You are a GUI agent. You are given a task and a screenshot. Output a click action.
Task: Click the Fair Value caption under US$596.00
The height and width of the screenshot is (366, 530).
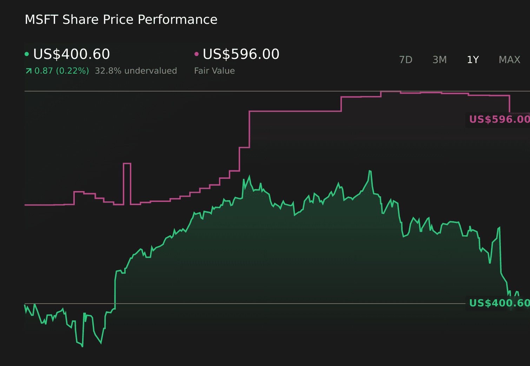[x=214, y=71]
